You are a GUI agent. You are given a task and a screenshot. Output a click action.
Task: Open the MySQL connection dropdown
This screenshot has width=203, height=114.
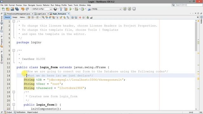107,9
